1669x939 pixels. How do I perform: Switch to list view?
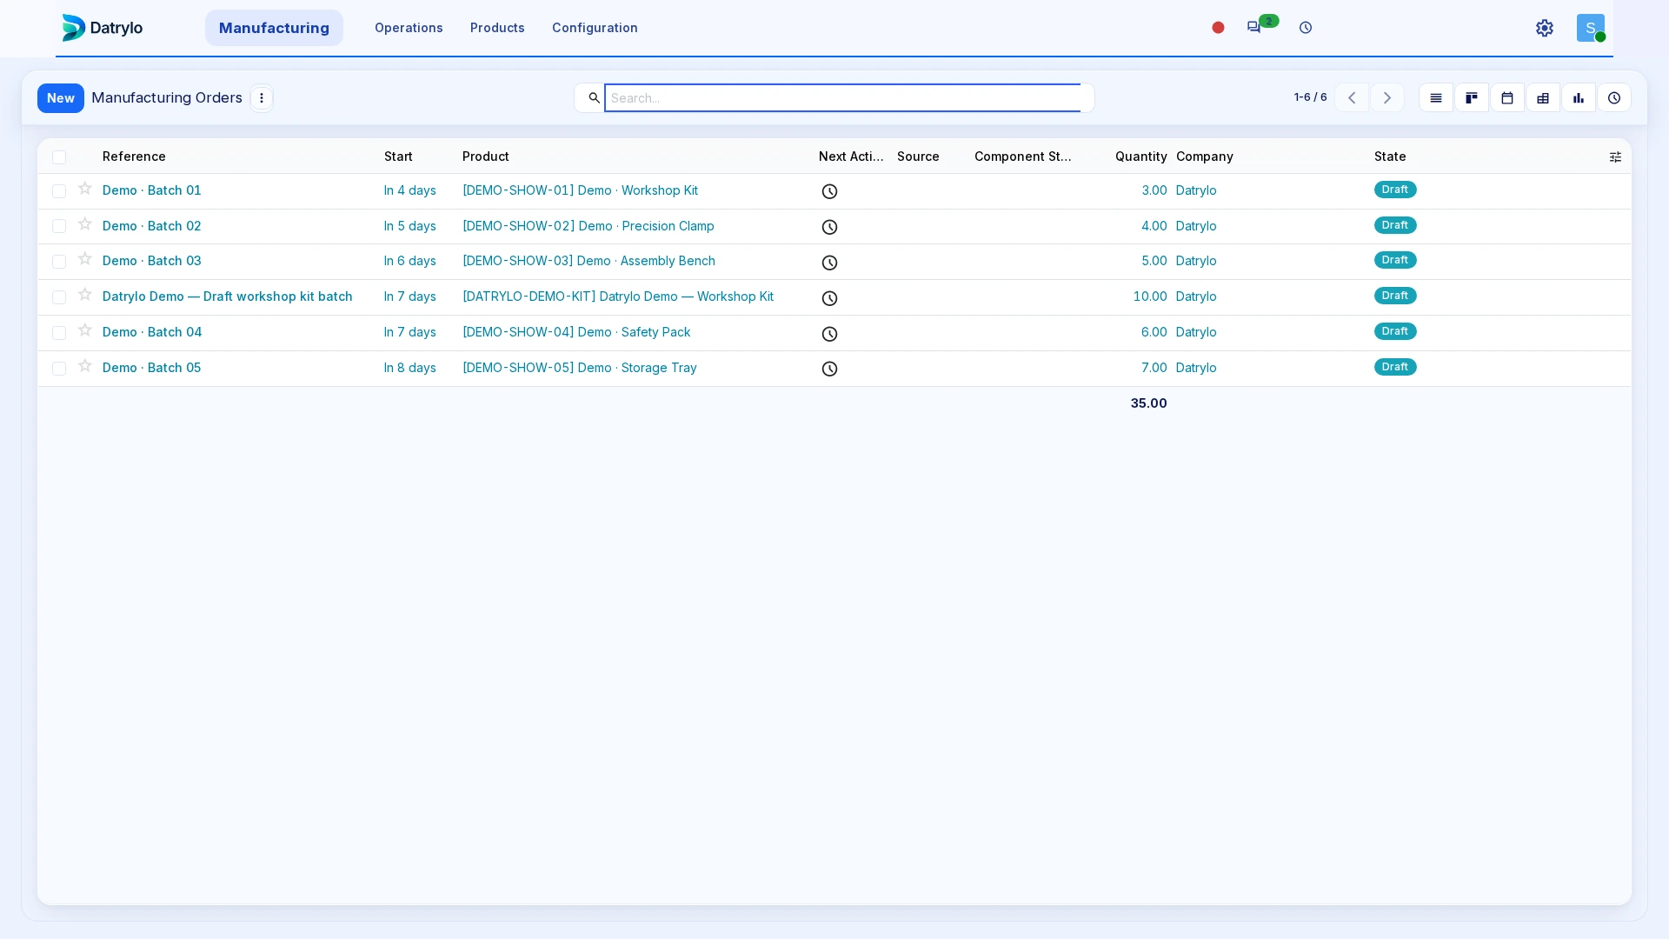click(x=1436, y=98)
